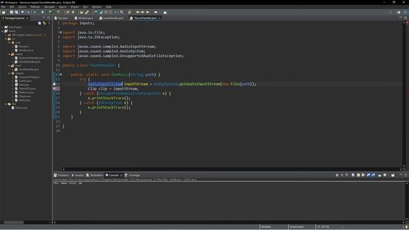This screenshot has height=230, width=409.
Task: Click the Save All toolbar icon
Action: point(16,12)
